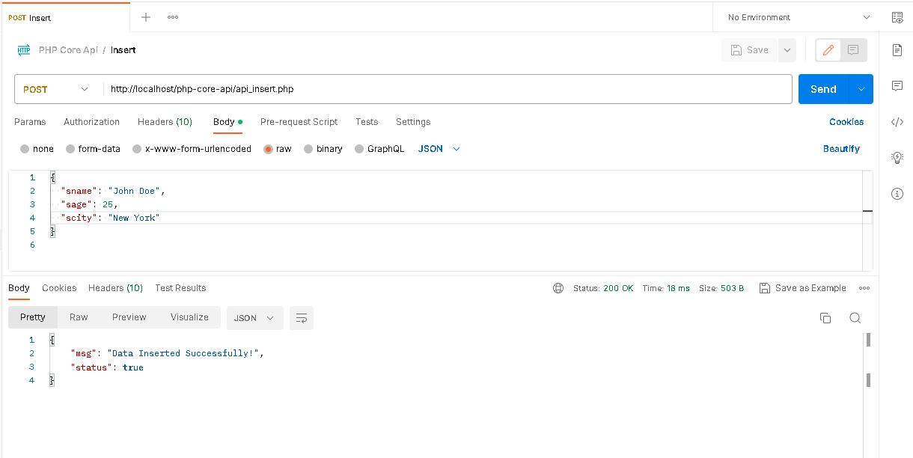Image resolution: width=913 pixels, height=458 pixels.
Task: Select the binary body type
Action: [323, 149]
